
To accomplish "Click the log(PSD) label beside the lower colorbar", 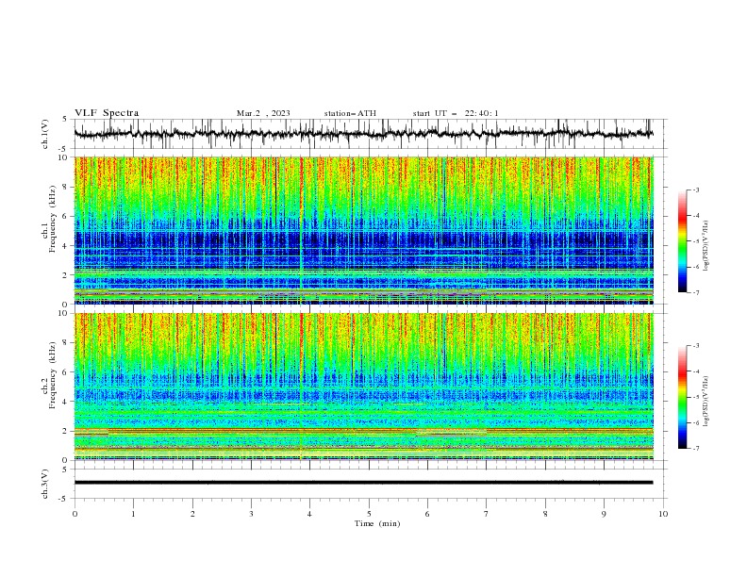I will coord(706,402).
